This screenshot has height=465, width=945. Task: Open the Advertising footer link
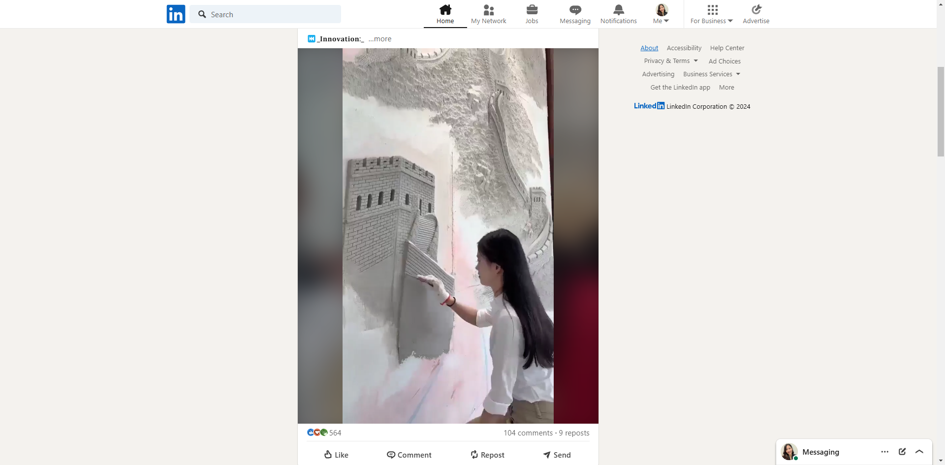pyautogui.click(x=658, y=74)
